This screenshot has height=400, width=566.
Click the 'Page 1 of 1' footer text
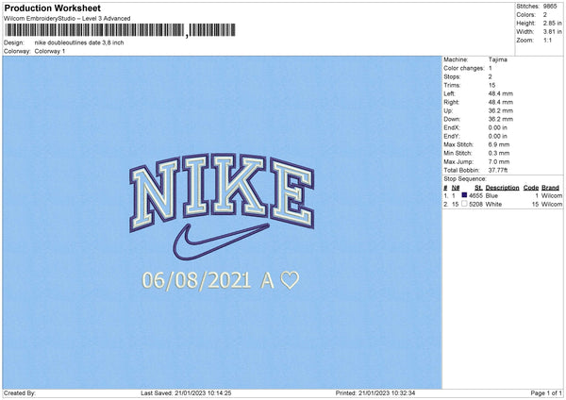point(546,393)
